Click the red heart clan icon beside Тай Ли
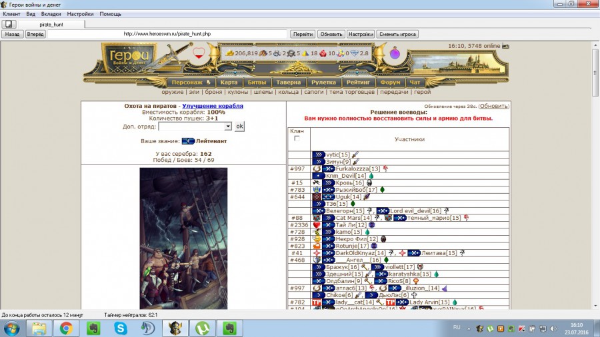The image size is (600, 337). coord(317,224)
